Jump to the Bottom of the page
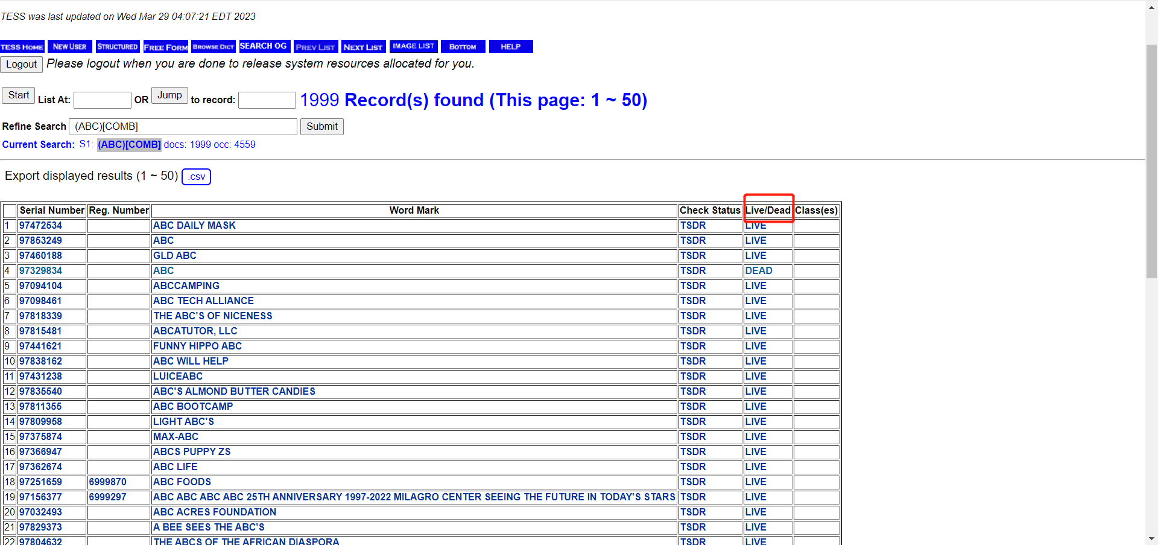1158x545 pixels. (x=463, y=46)
